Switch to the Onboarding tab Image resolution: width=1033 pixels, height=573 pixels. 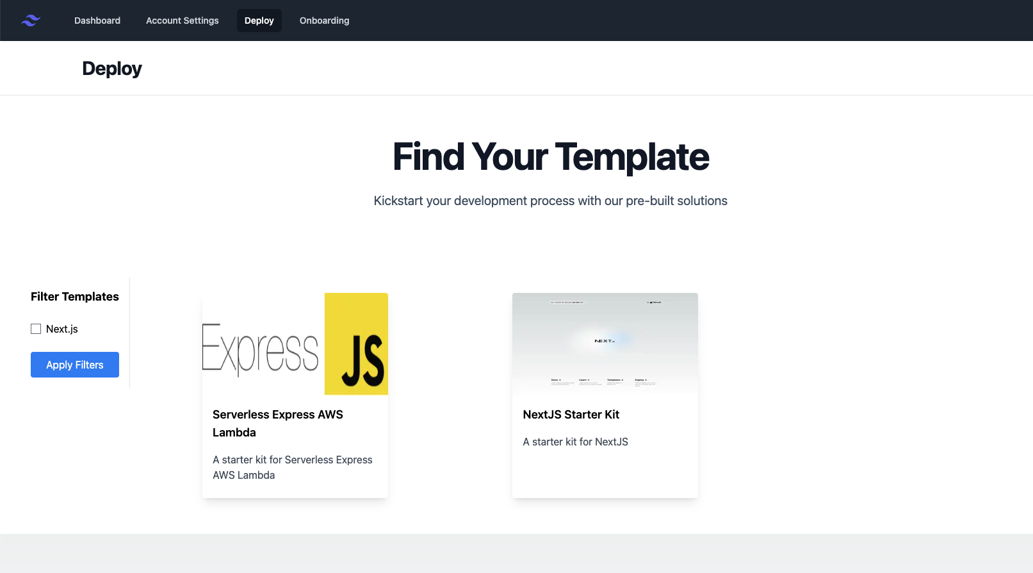tap(325, 21)
